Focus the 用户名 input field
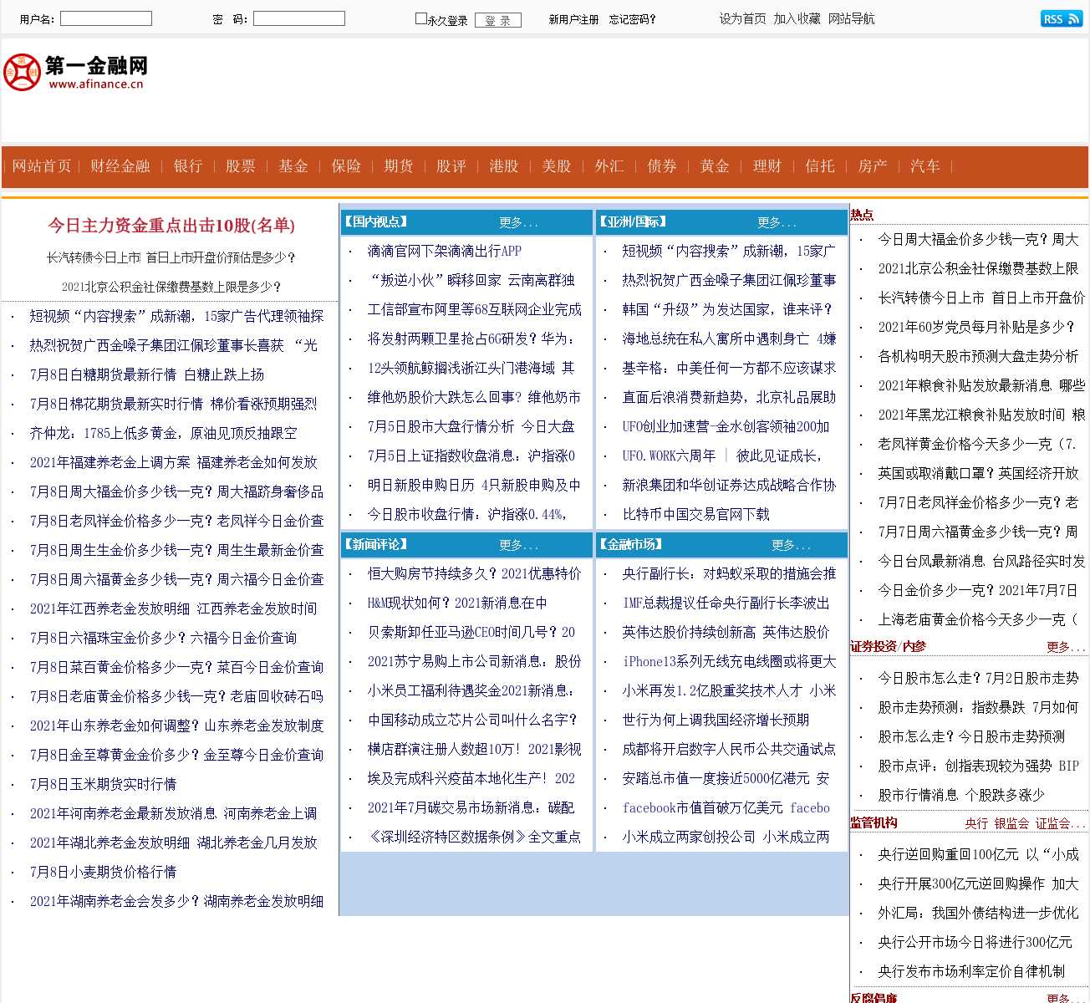Image resolution: width=1090 pixels, height=1003 pixels. (106, 18)
